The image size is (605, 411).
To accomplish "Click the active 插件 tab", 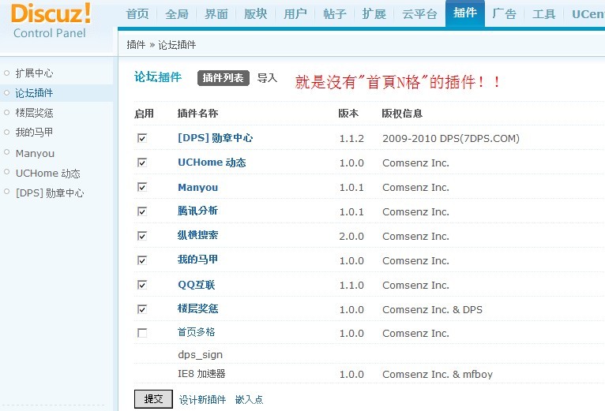I will (465, 13).
